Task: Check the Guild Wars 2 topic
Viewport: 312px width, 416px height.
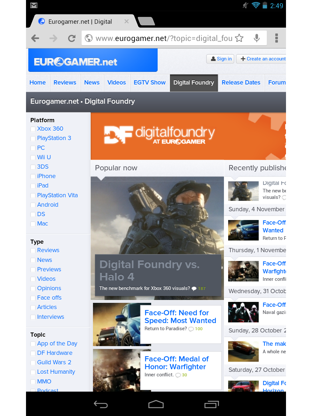Action: tap(33, 363)
